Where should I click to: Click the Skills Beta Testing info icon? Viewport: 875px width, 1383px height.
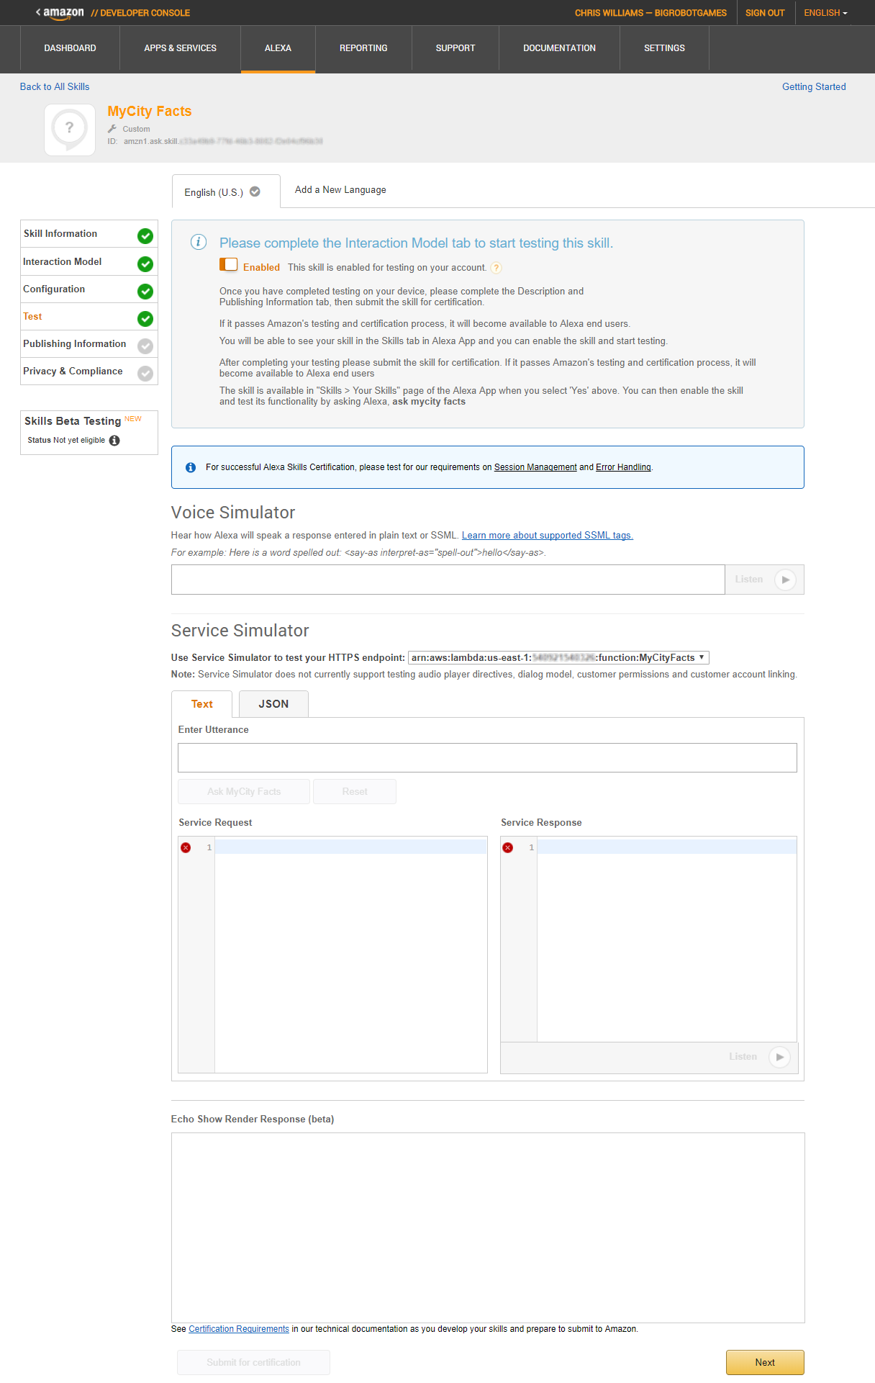coord(114,441)
